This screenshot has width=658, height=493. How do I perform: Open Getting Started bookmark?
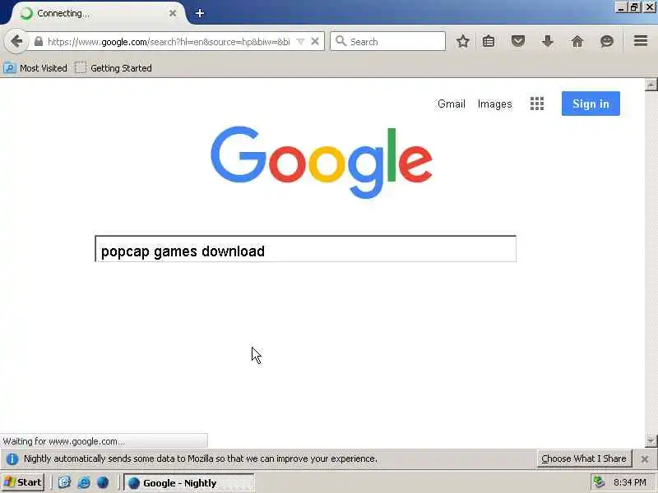(114, 68)
